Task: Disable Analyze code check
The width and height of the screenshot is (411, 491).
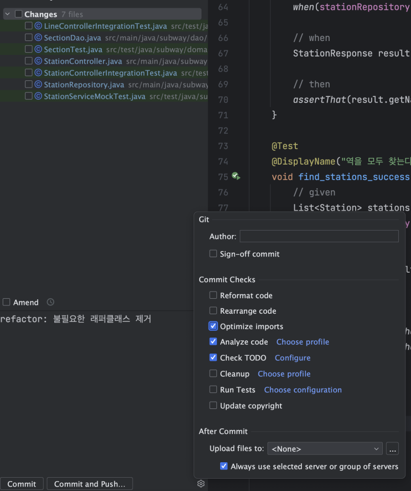Action: pyautogui.click(x=213, y=341)
